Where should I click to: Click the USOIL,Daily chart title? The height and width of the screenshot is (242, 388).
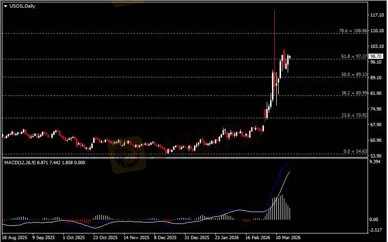coord(22,6)
